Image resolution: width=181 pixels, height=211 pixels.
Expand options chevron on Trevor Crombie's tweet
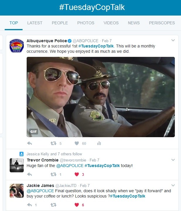(173, 160)
